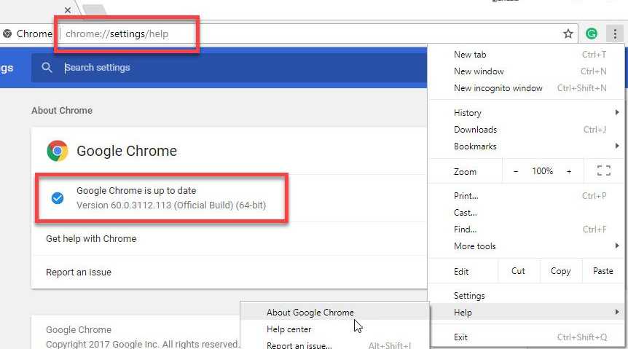Increase zoom with the plus button
628x349 pixels.
[x=569, y=171]
